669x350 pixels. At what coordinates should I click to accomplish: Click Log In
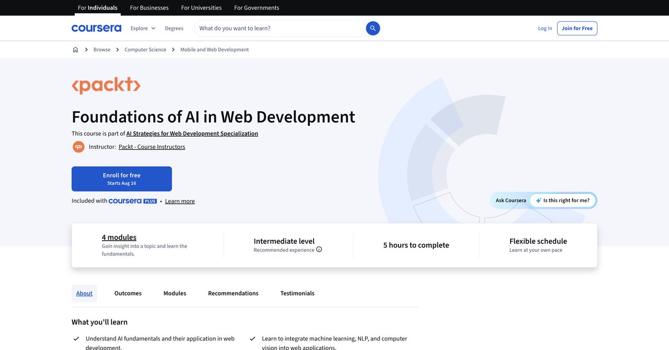point(545,28)
